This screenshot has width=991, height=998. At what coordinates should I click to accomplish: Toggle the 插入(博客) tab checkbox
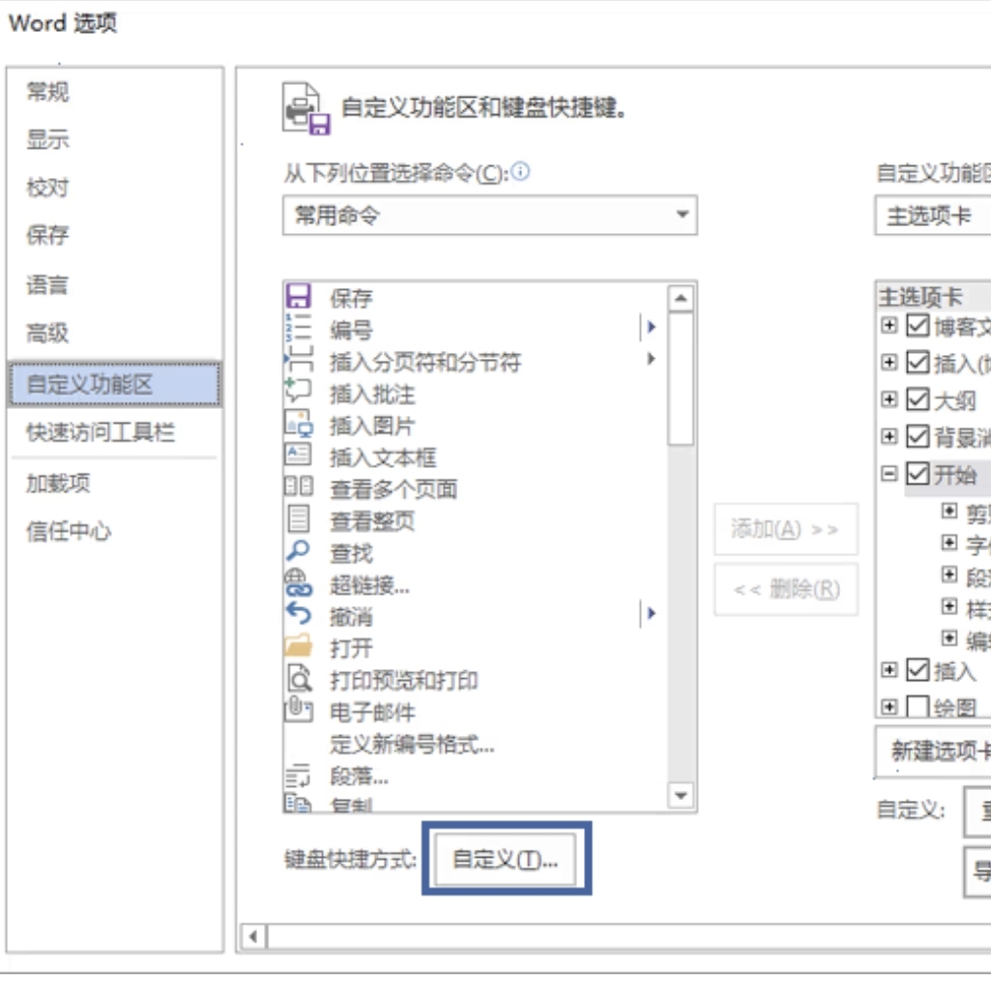click(918, 362)
